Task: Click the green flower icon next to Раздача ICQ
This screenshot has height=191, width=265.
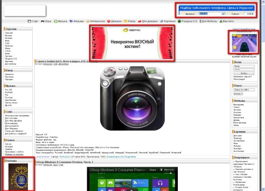Action: [179, 22]
